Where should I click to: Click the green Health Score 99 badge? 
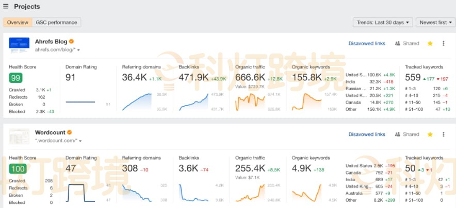[15, 77]
